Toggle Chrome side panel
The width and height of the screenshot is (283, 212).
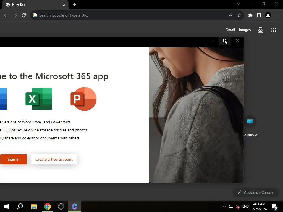click(x=259, y=15)
